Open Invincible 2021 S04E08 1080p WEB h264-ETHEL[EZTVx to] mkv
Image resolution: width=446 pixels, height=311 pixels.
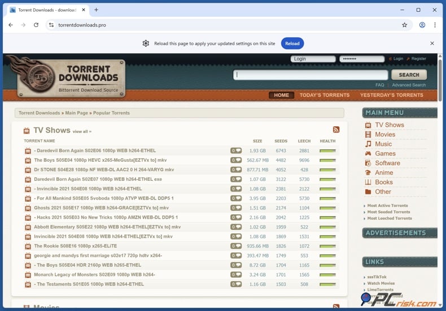[103, 237]
